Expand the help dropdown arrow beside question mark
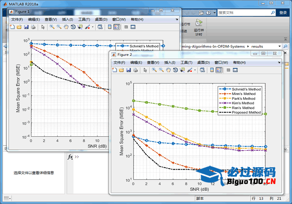 tap(214, 13)
